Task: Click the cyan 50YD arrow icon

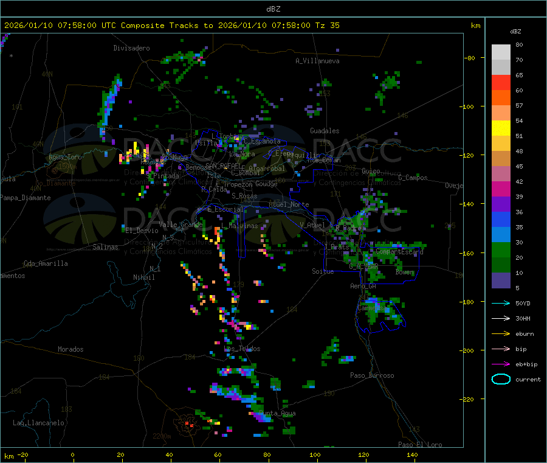Action: pyautogui.click(x=501, y=303)
